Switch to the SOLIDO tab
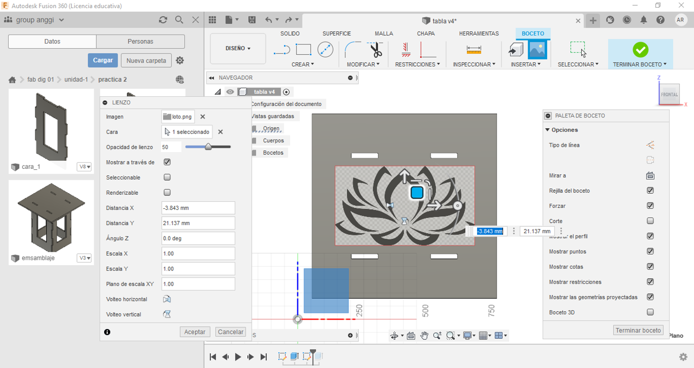Viewport: 694px width, 368px height. tap(290, 34)
